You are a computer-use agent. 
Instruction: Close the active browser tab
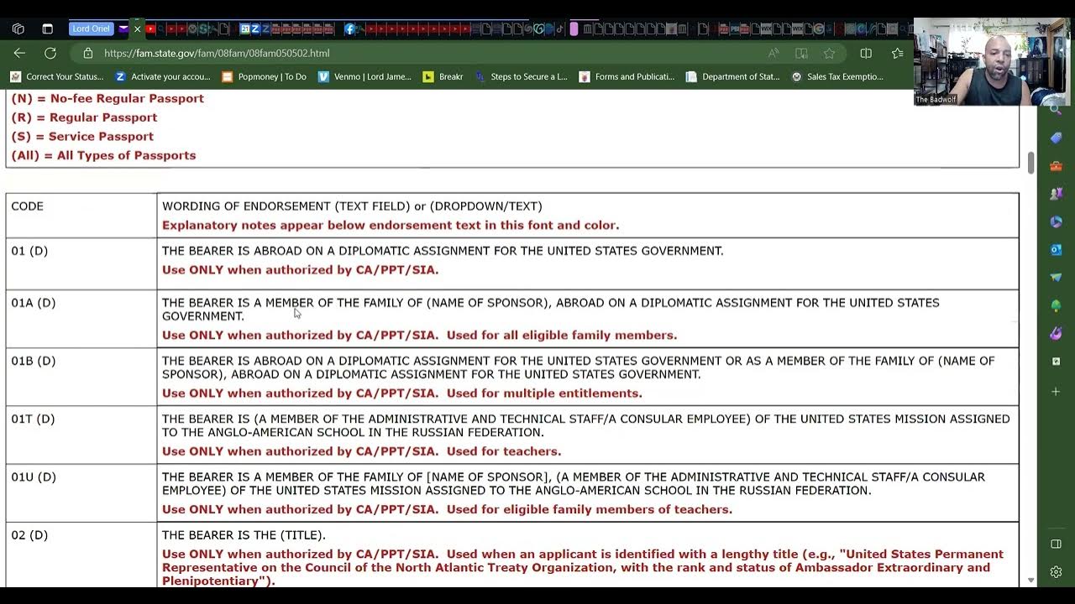pyautogui.click(x=138, y=29)
